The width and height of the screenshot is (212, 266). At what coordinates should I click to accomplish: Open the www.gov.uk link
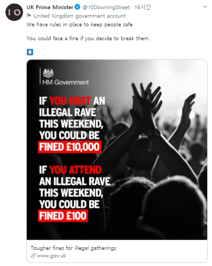coord(51,256)
